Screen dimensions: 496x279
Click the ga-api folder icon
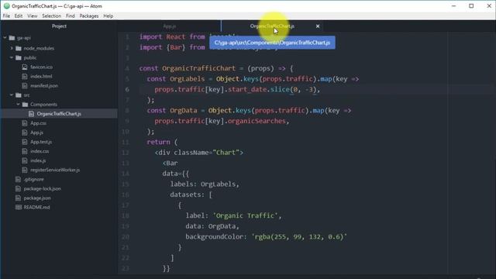point(12,38)
